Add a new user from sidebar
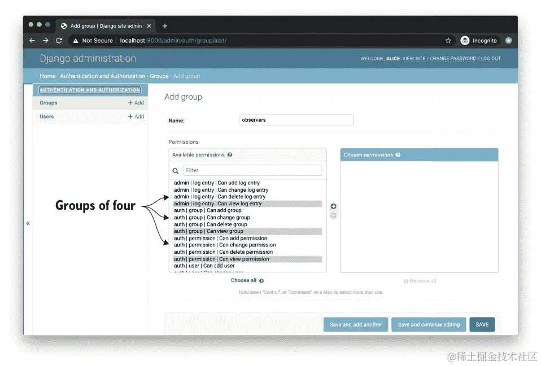Image resolution: width=541 pixels, height=366 pixels. click(x=136, y=117)
